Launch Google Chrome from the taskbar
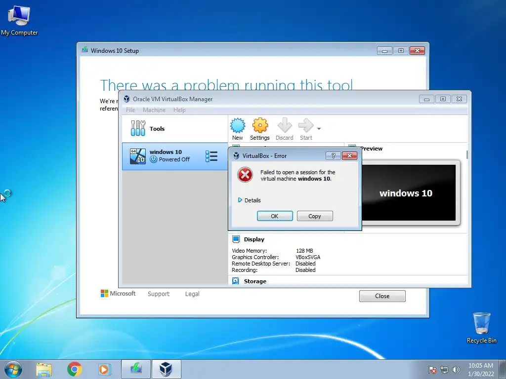 click(x=75, y=369)
